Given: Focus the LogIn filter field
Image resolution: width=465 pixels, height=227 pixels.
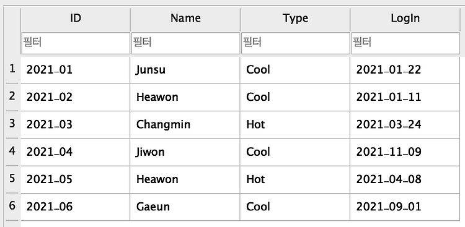Looking at the screenshot, I should tap(405, 43).
